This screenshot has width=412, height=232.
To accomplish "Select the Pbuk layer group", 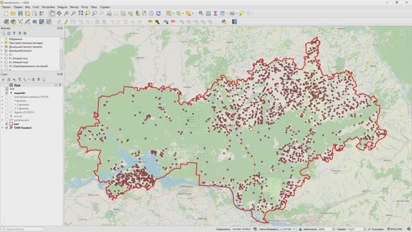I will tap(17, 85).
